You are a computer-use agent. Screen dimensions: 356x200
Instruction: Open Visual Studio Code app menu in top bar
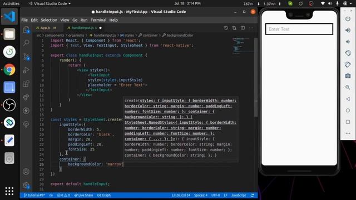50,4
